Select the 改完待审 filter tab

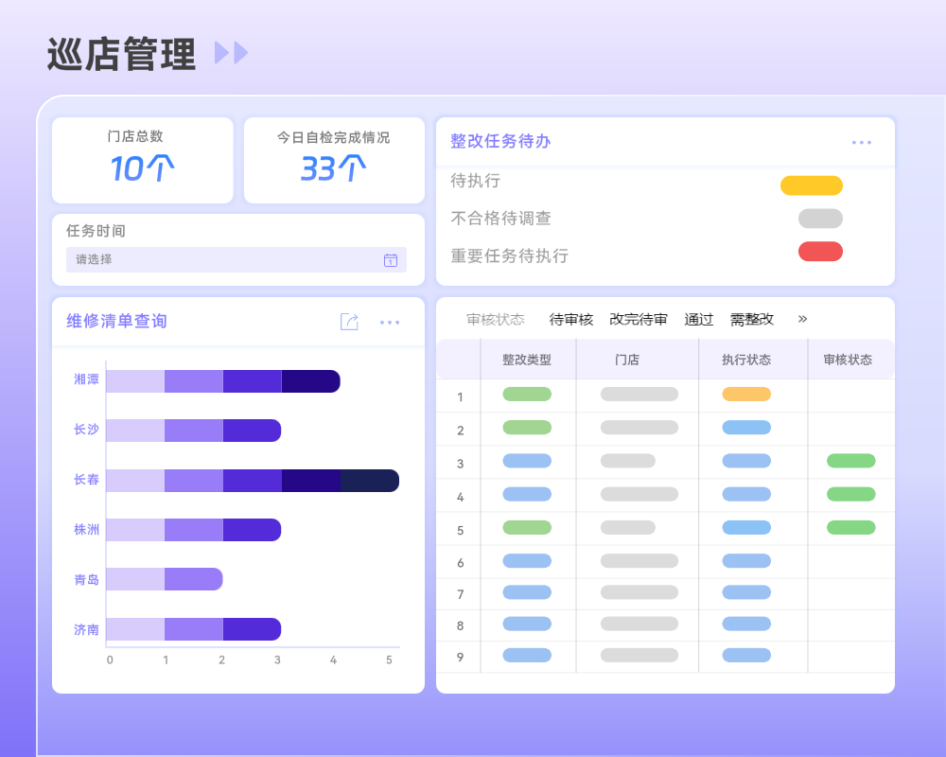point(639,319)
